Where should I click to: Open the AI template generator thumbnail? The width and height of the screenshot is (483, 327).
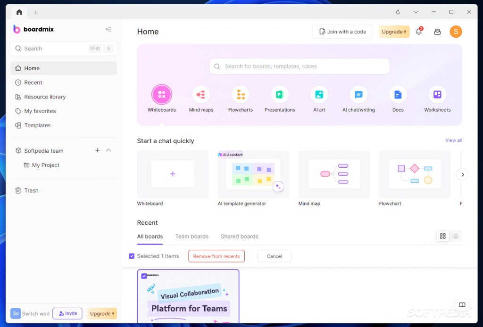[253, 174]
